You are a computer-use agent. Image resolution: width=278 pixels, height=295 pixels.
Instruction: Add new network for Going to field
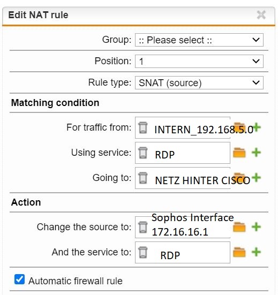(257, 177)
